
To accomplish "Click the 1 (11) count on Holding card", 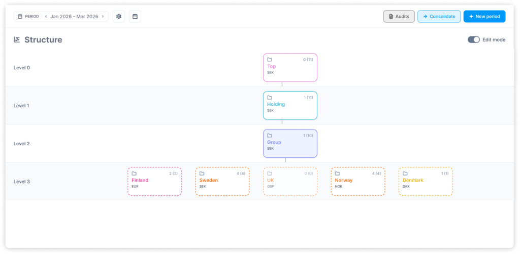I will pyautogui.click(x=308, y=98).
